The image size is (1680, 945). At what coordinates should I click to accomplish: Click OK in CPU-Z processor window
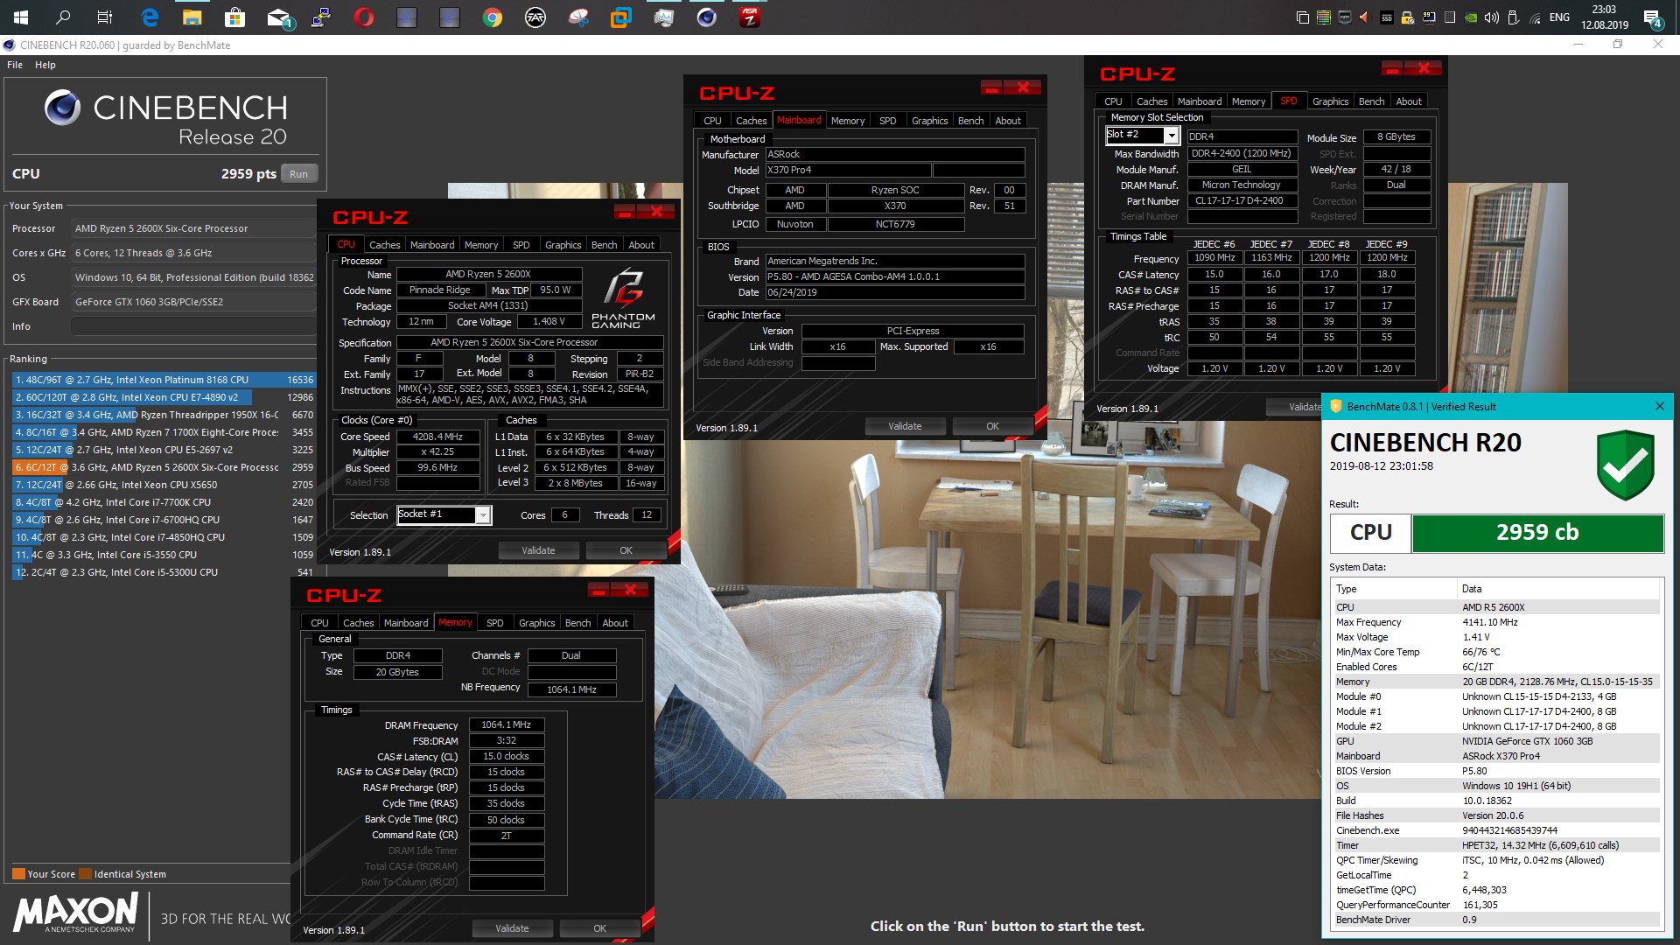tap(626, 550)
